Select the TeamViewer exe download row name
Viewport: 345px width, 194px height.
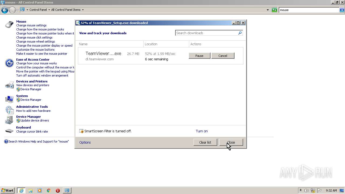coord(103,53)
